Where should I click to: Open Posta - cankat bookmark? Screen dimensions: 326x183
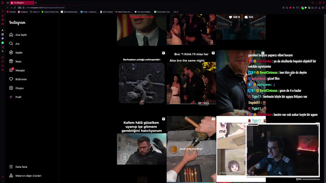(89, 12)
